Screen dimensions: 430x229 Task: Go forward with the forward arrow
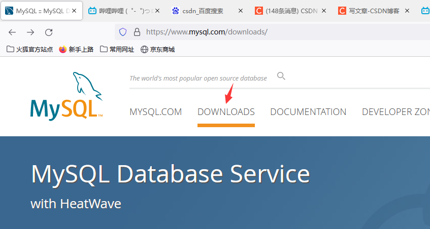click(x=30, y=32)
